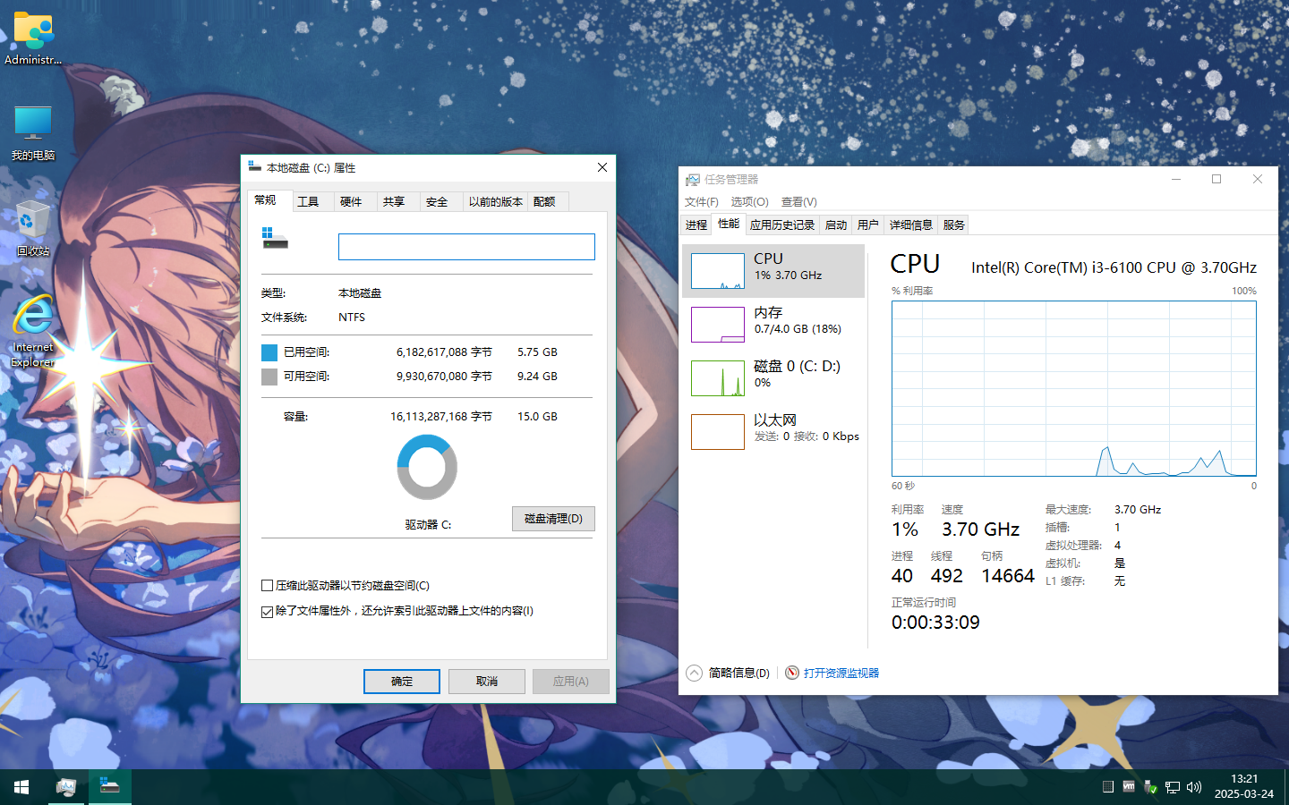This screenshot has width=1289, height=805.
Task: Click the safely remove hardware tray icon
Action: click(1151, 787)
